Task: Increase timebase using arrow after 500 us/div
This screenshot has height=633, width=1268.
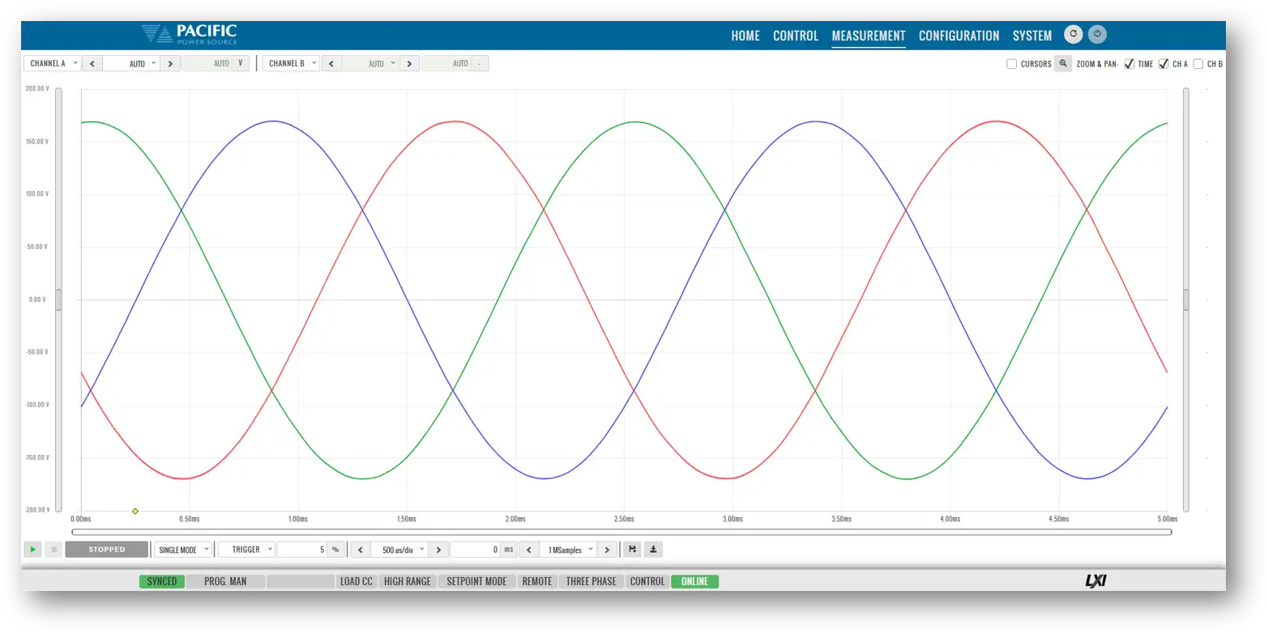Action: point(438,550)
